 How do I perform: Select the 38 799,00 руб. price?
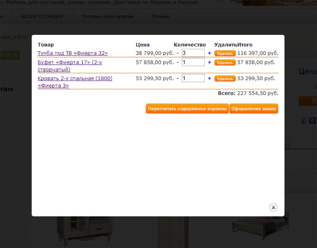click(x=155, y=53)
